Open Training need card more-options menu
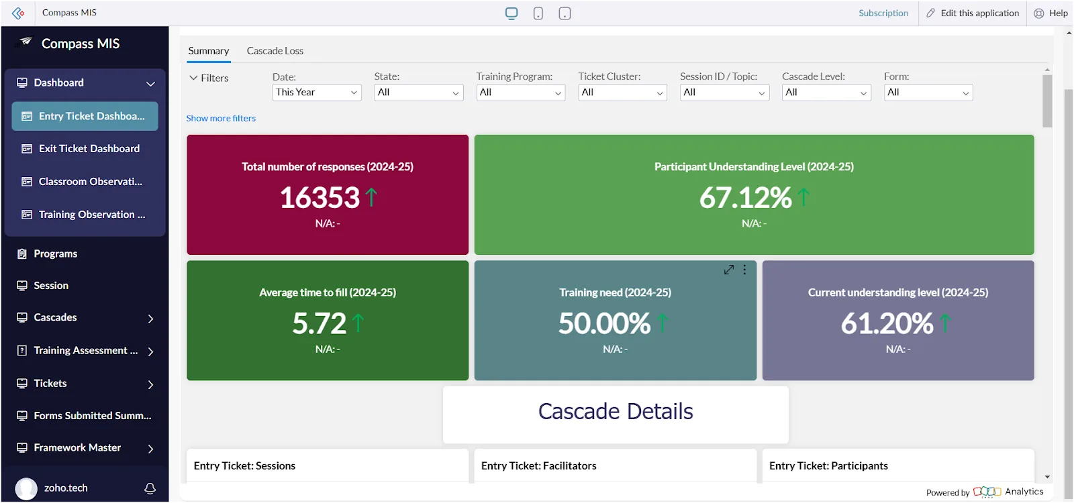This screenshot has height=503, width=1074. pyautogui.click(x=744, y=270)
